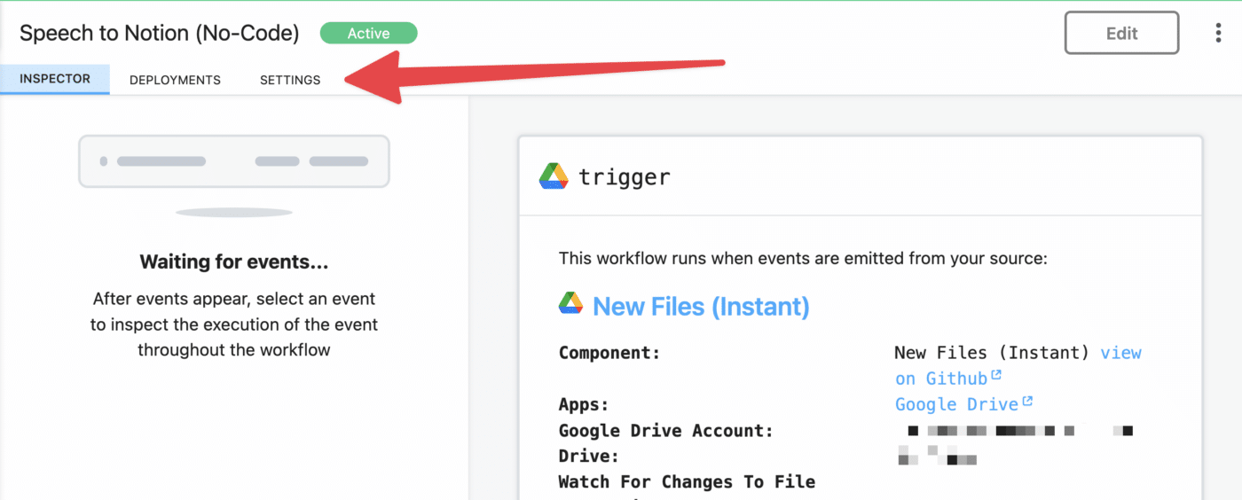Click the New Files (Instant) component value text

tap(992, 353)
